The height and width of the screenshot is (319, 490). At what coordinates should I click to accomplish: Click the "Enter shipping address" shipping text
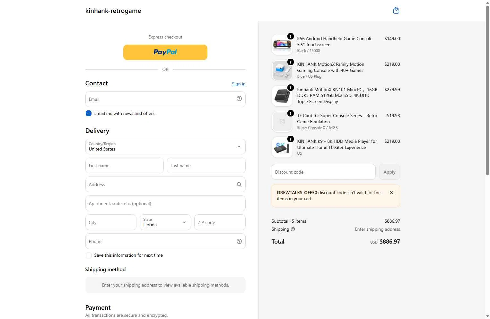377,229
